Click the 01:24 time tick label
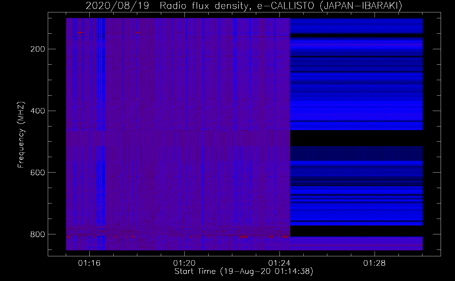455x281 pixels. pos(280,263)
